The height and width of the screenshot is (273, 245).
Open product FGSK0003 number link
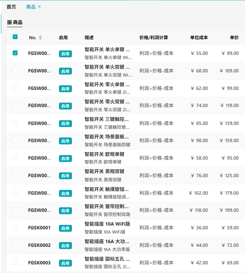click(x=39, y=263)
